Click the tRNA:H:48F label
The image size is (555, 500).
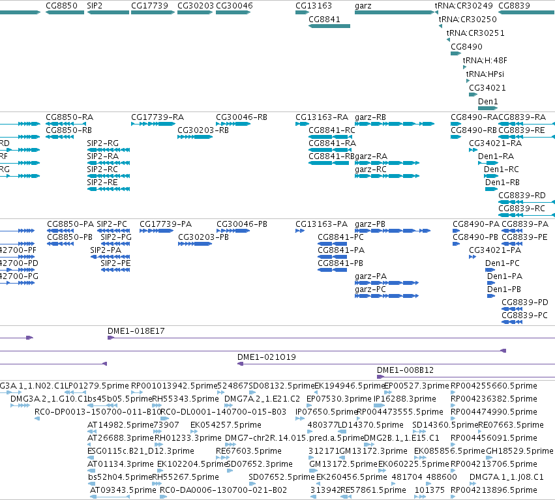(485, 61)
